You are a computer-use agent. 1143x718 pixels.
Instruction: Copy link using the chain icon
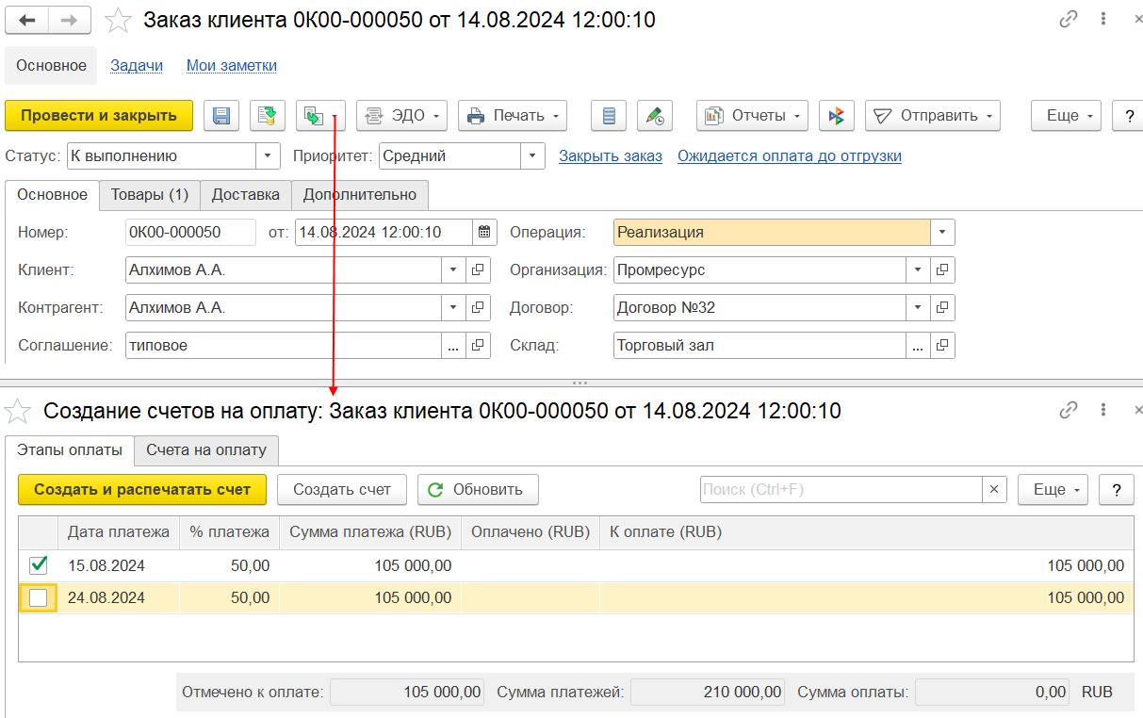1069,19
